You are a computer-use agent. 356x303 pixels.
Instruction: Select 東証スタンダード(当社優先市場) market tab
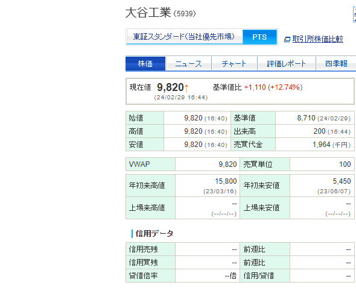(185, 37)
